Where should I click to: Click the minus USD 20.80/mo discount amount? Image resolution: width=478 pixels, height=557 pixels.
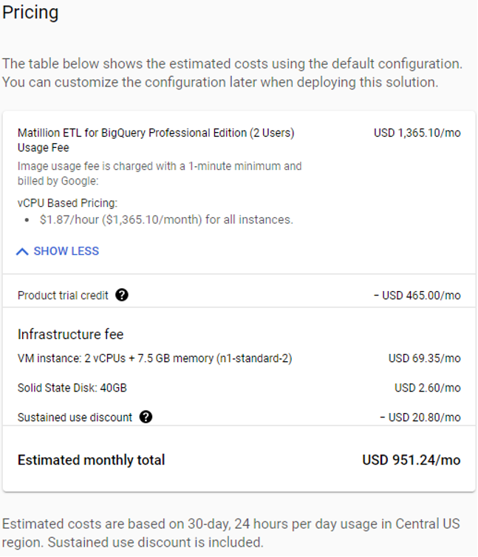point(420,417)
